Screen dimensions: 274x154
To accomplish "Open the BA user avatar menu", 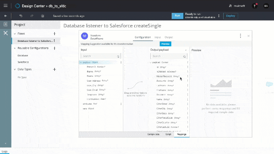I will [x=266, y=6].
